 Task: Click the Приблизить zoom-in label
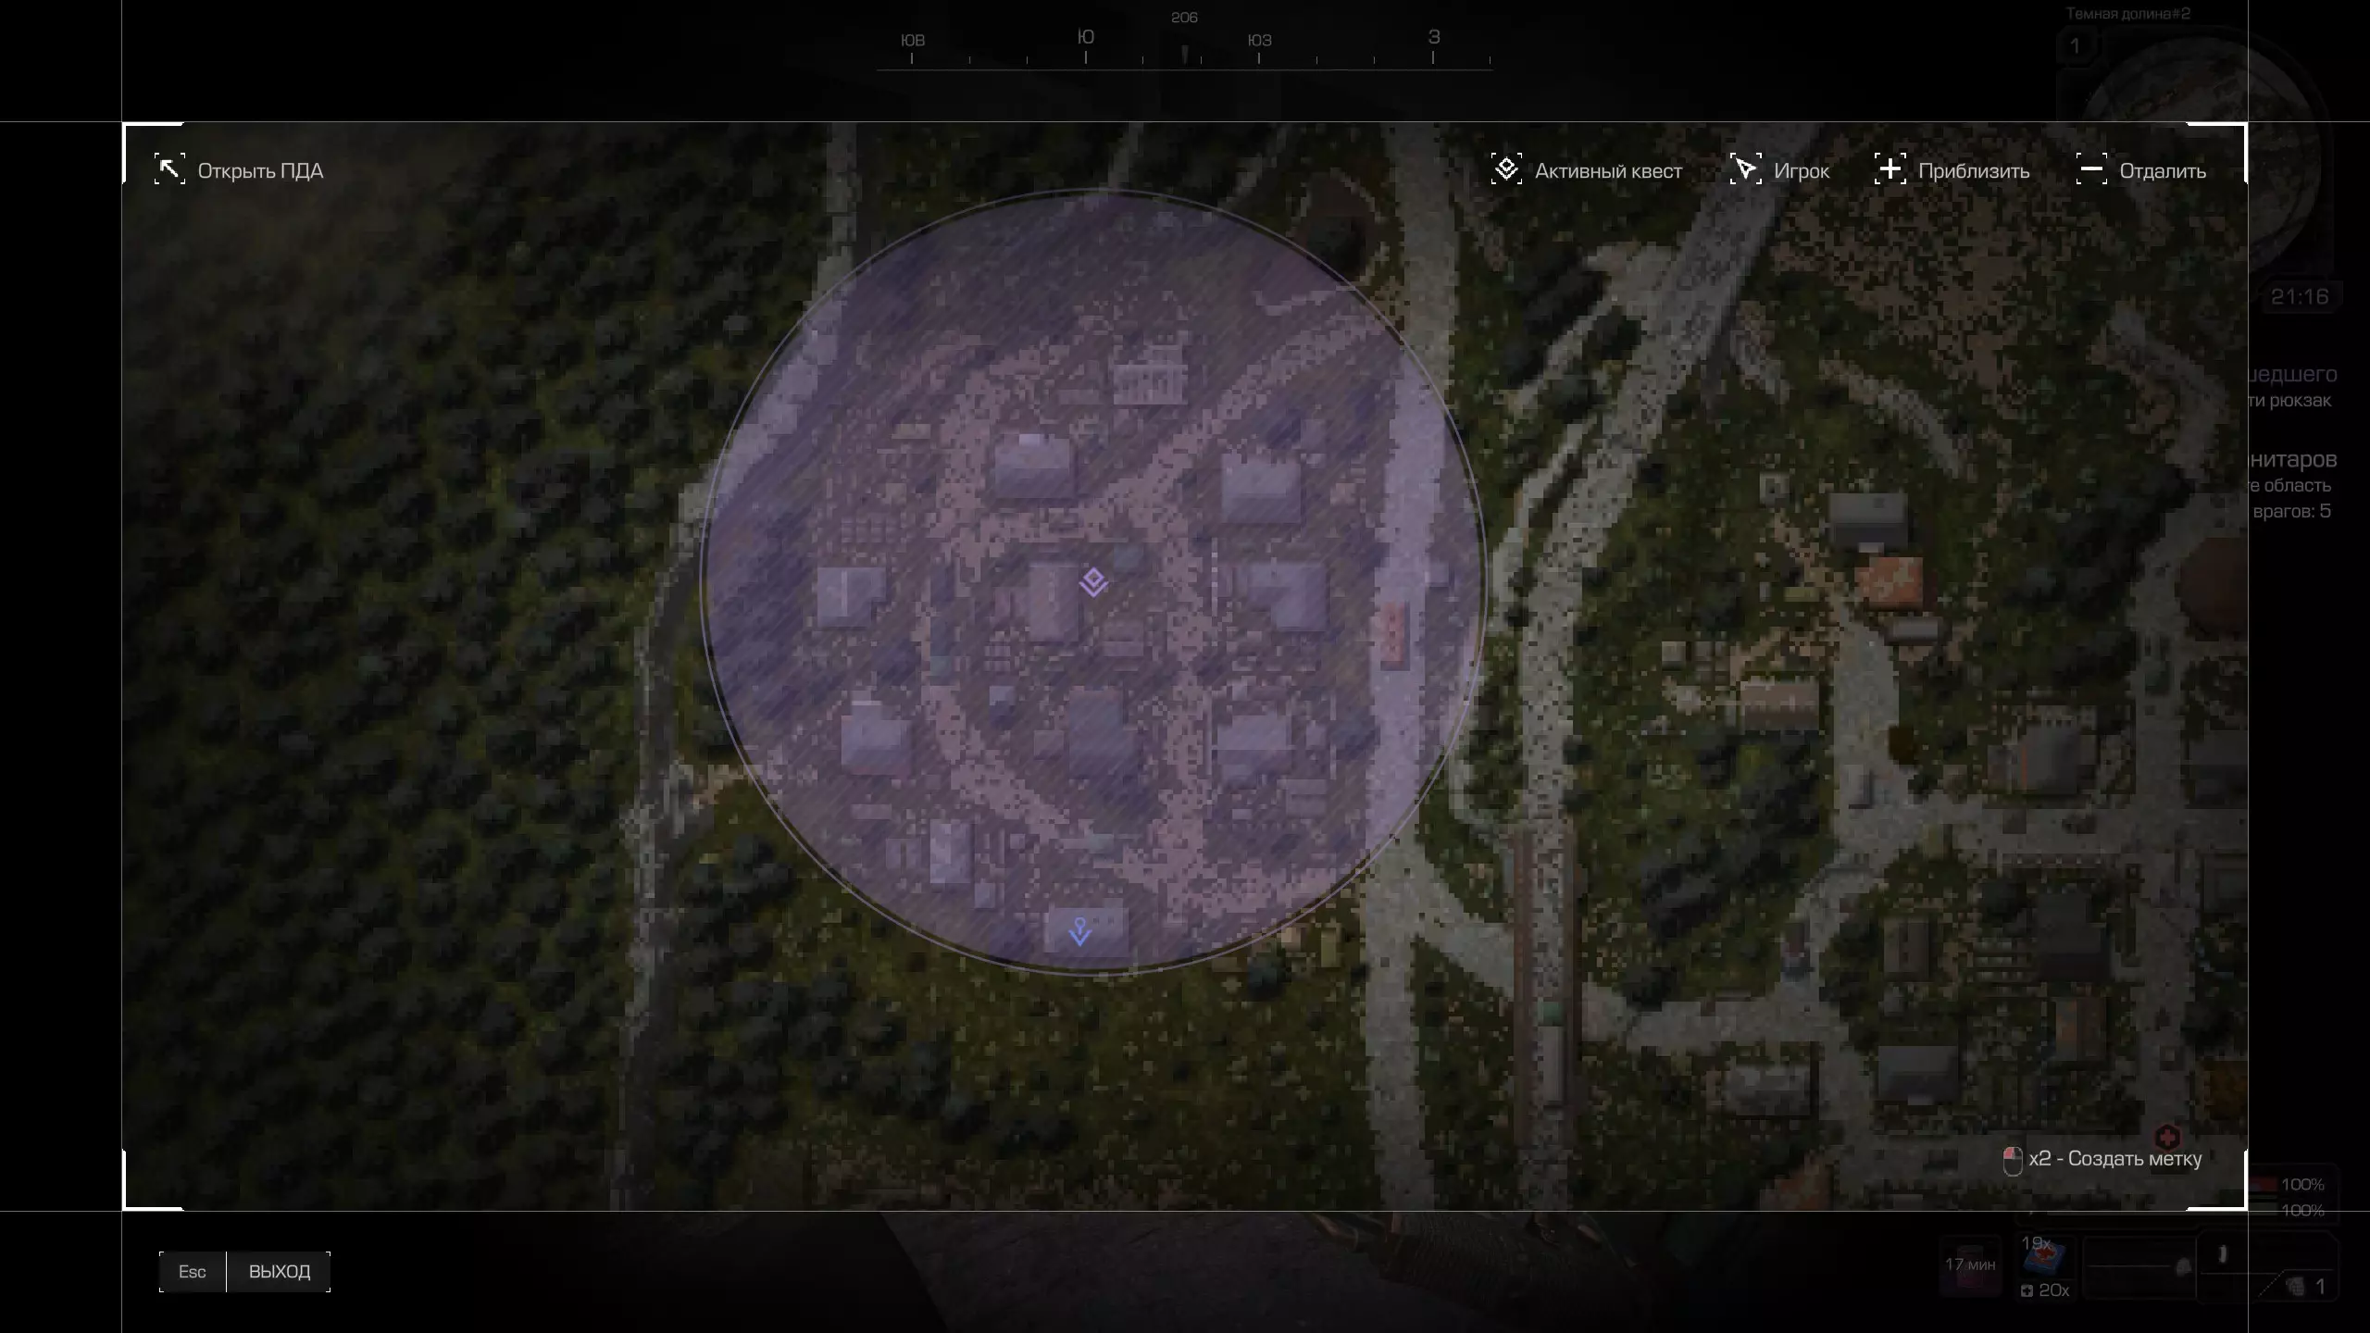[1974, 171]
